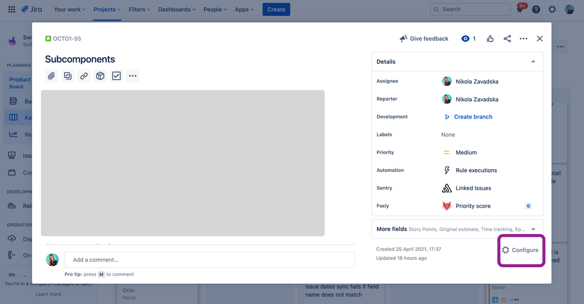Click the green story issue type icon
Viewport: 584px width, 304px height.
[48, 39]
